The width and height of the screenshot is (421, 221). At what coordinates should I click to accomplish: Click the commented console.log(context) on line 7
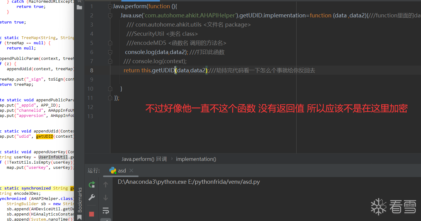[155, 61]
